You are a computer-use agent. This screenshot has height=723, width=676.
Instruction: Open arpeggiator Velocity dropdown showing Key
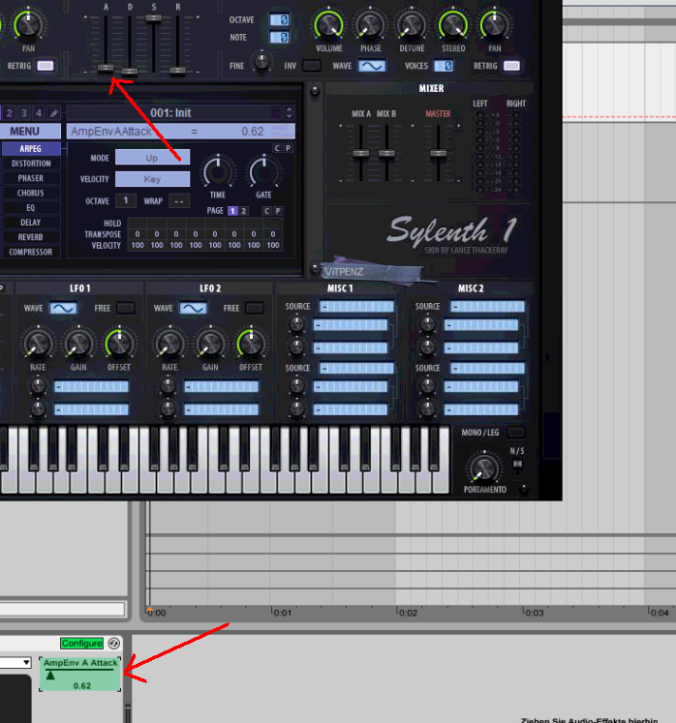152,179
